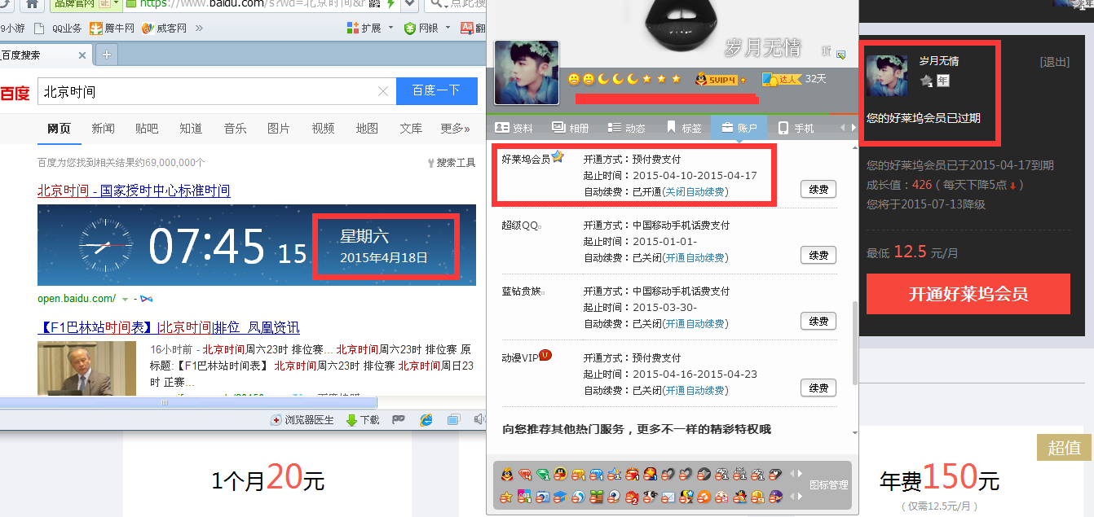Open the 手机 tab in QQ profile
This screenshot has height=517, width=1094.
tap(796, 128)
